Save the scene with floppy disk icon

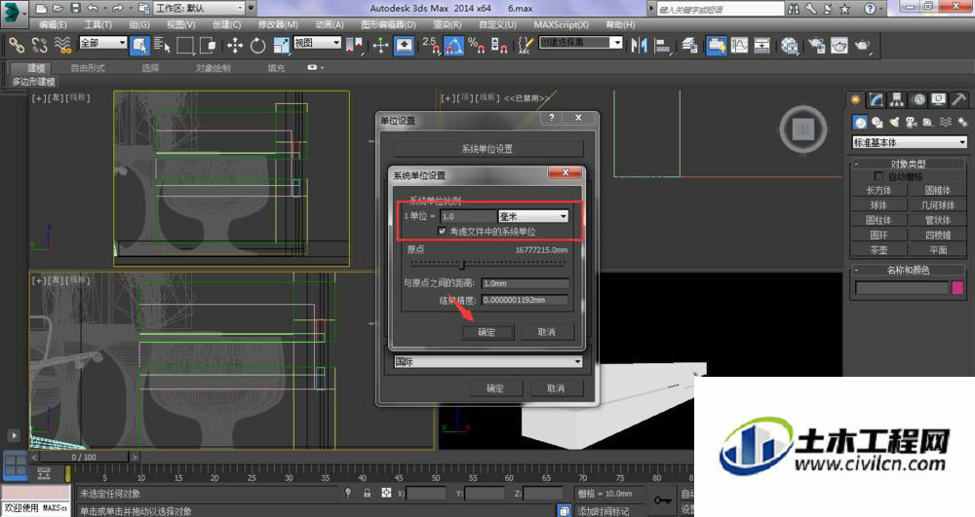pyautogui.click(x=75, y=8)
